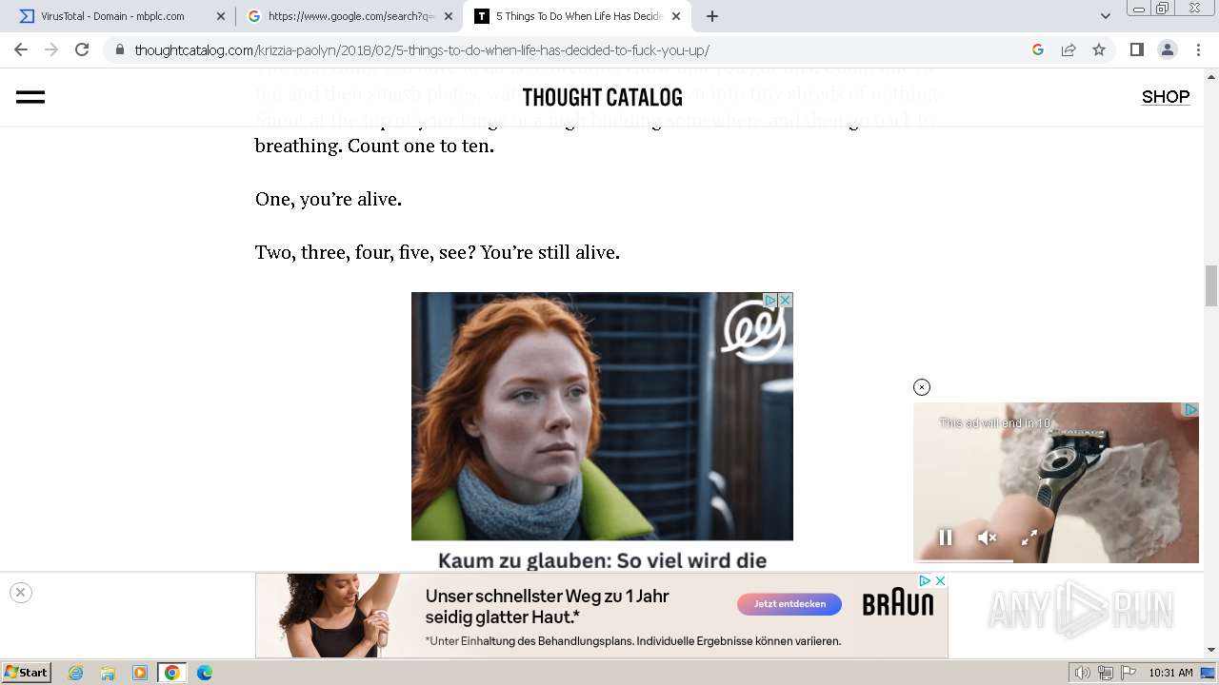Open the hamburger menu on Thought Catalog
This screenshot has height=685, width=1219.
(30, 97)
